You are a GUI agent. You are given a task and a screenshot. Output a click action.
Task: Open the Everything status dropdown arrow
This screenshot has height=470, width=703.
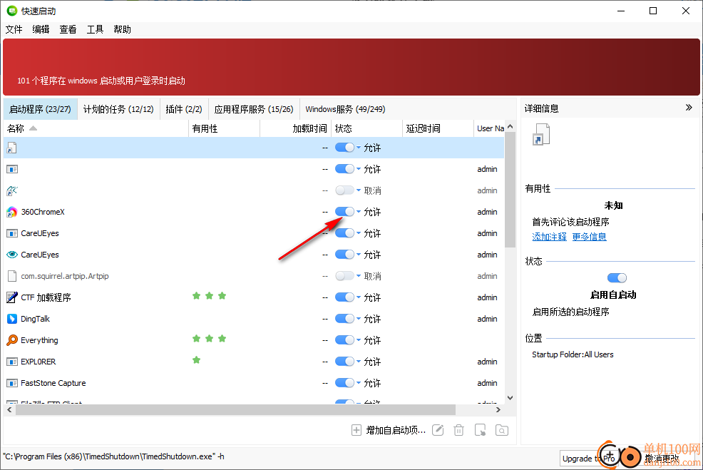point(359,340)
